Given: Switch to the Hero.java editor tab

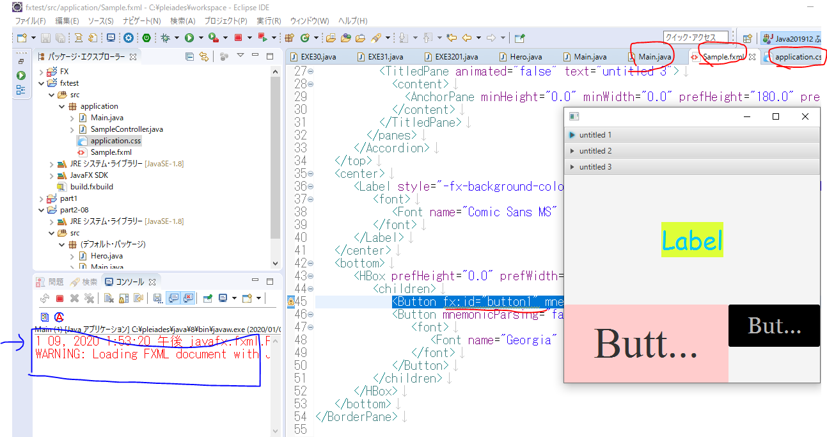Looking at the screenshot, I should click(525, 57).
